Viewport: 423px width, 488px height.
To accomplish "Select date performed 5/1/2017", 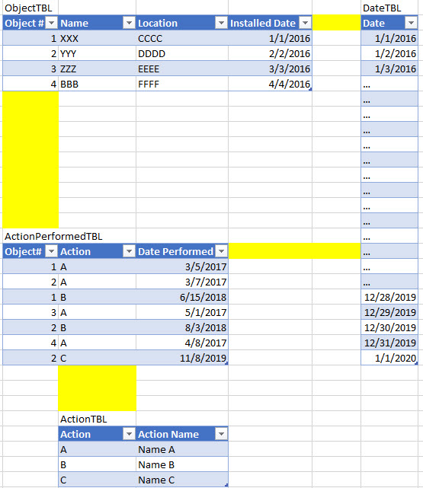I will tap(182, 312).
